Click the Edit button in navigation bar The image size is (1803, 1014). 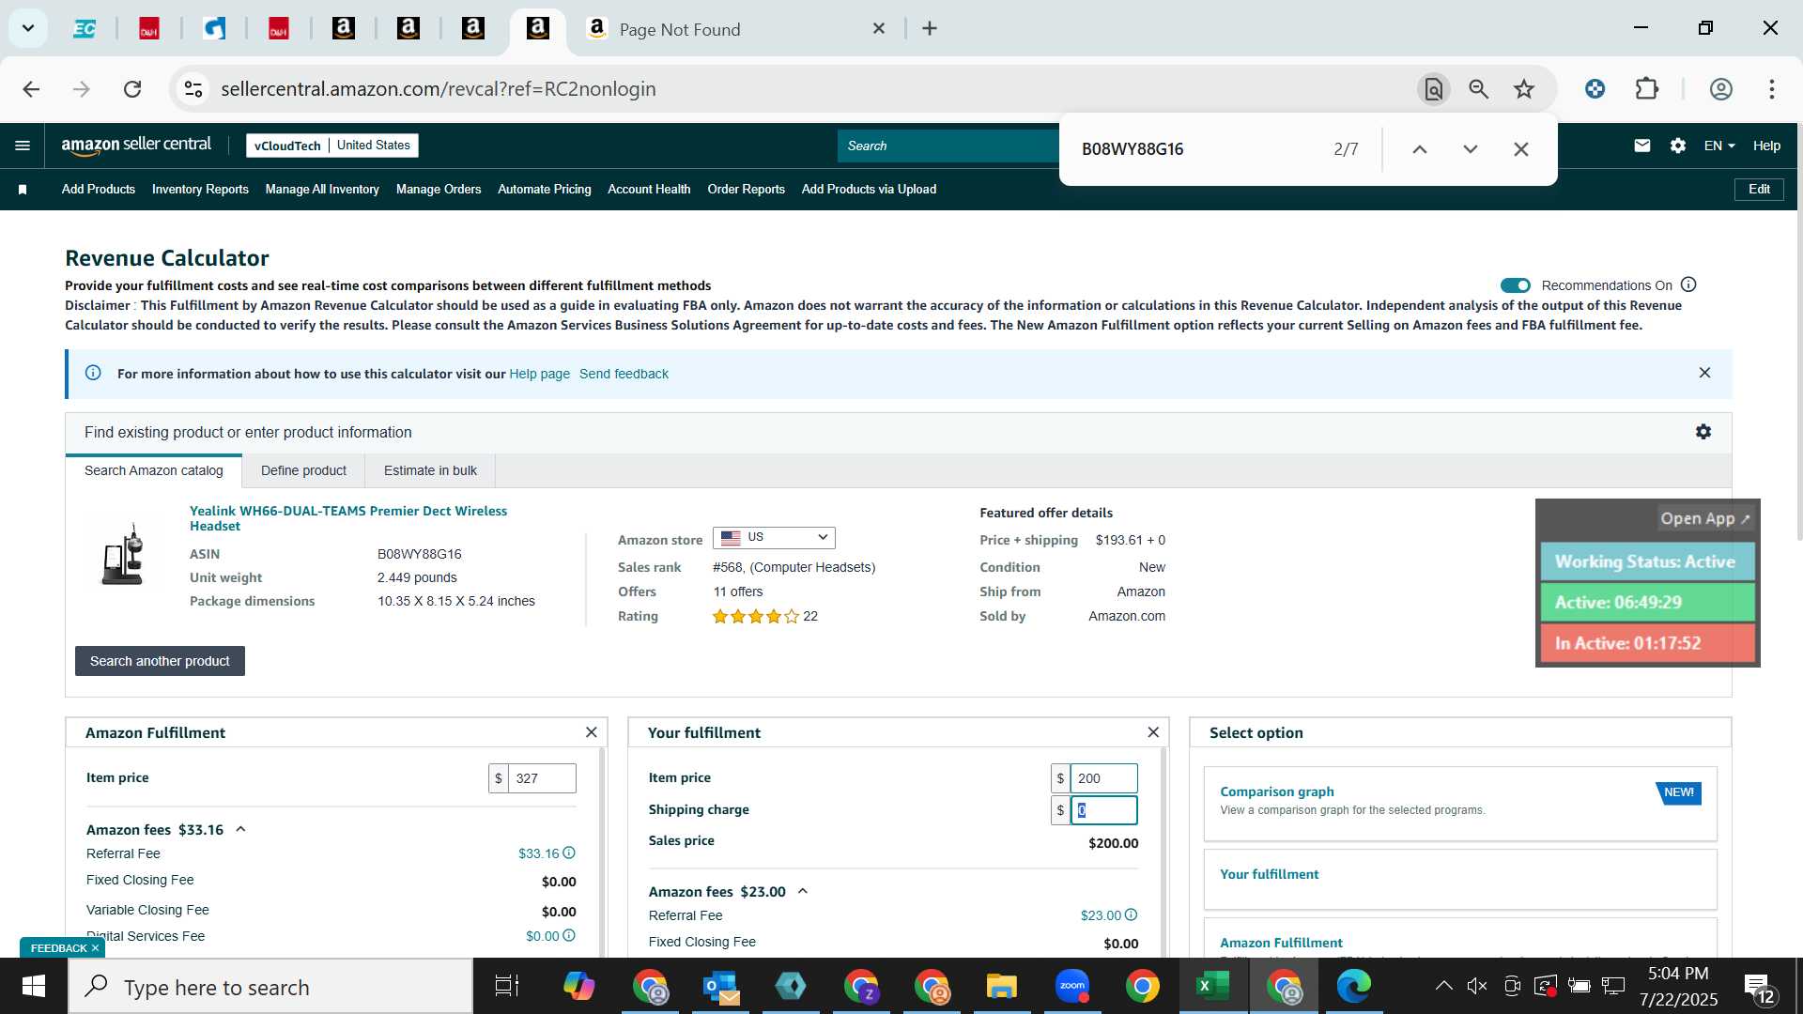tap(1759, 189)
